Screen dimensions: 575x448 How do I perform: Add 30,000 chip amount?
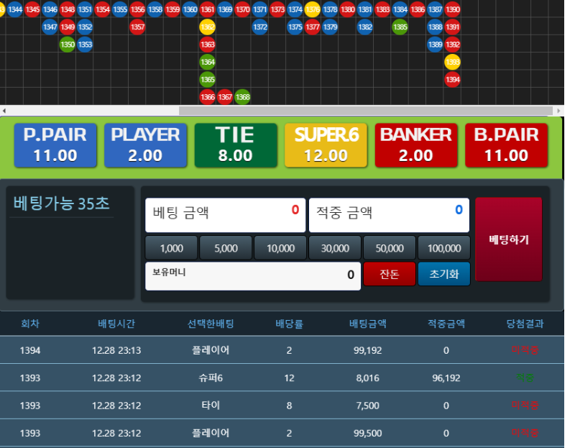click(x=335, y=248)
